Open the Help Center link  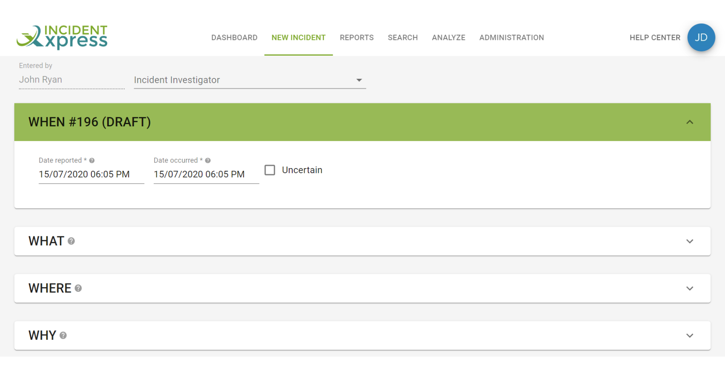click(x=655, y=38)
